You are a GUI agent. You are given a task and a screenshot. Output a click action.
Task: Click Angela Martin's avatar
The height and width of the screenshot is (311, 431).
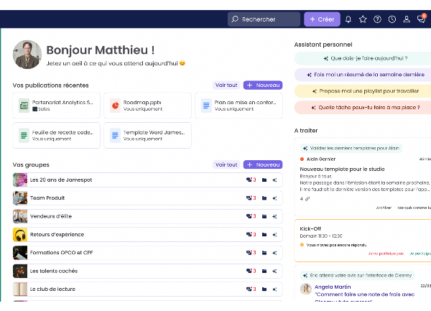tap(306, 289)
